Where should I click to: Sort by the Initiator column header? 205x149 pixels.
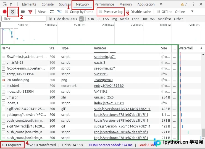pyautogui.click(x=126, y=48)
